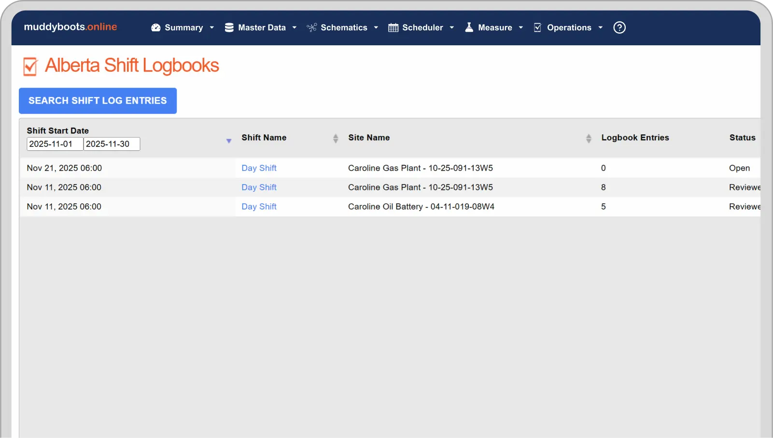
Task: Click the 2025-11-30 end date field
Action: [x=112, y=144]
